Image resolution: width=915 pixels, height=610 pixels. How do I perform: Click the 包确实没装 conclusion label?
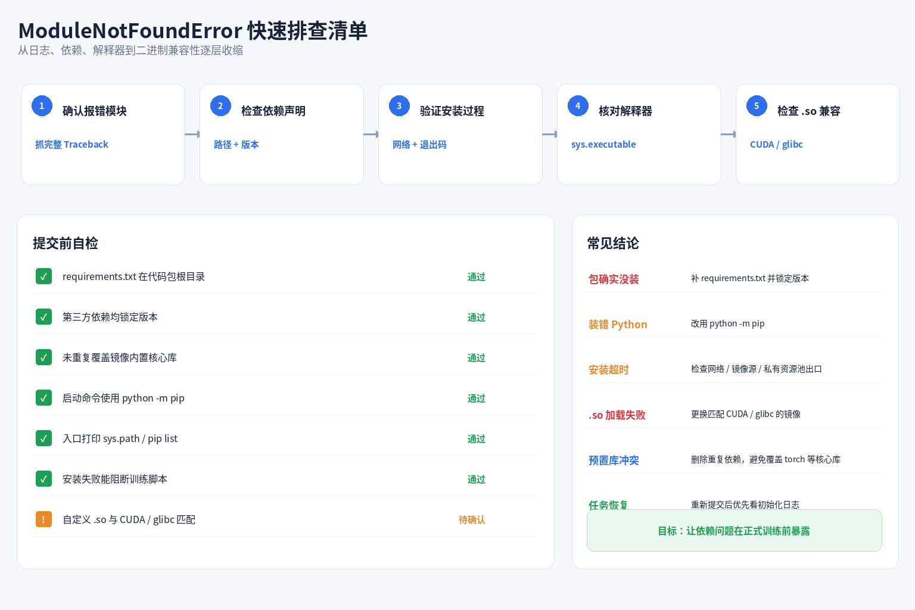[x=614, y=279]
